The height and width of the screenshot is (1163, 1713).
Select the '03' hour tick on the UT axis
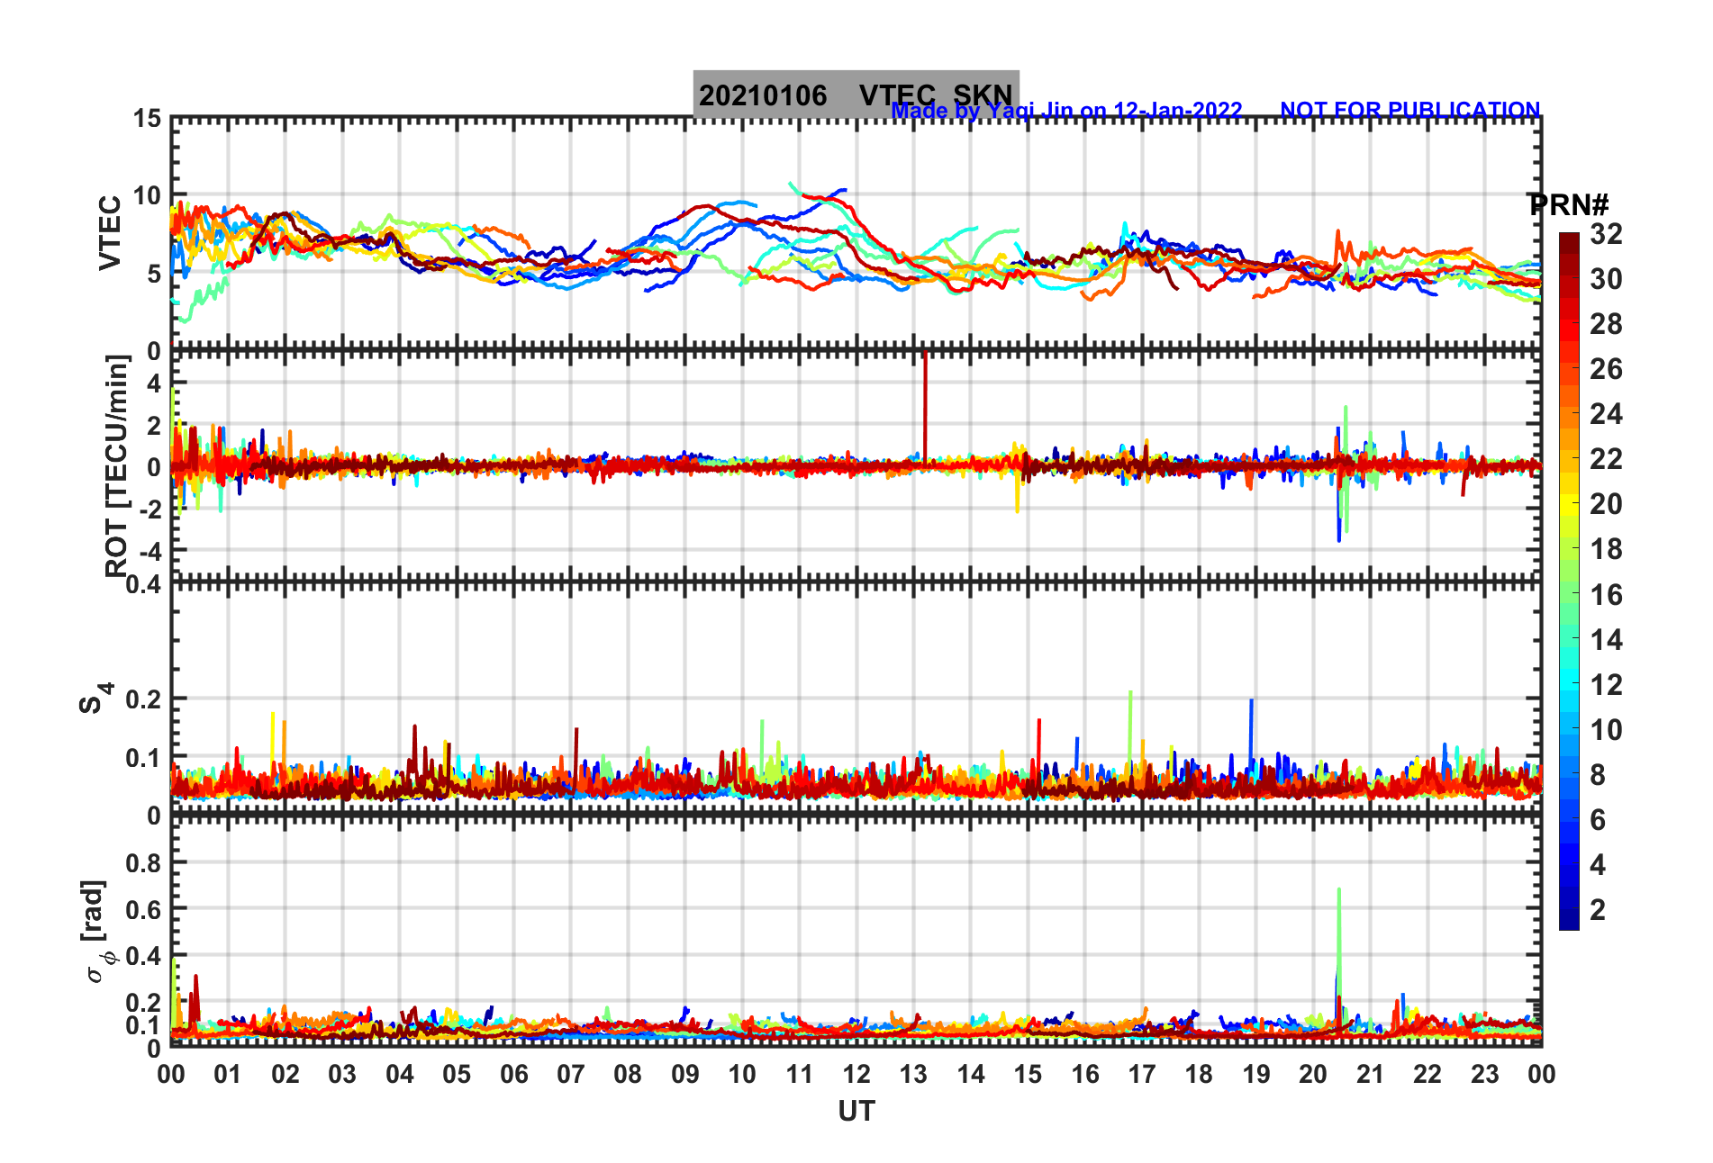click(x=342, y=1074)
